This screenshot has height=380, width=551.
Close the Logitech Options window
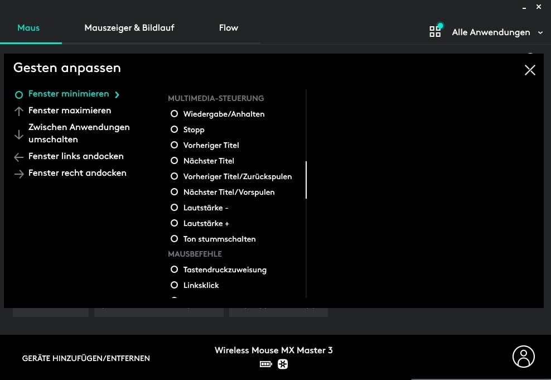pyautogui.click(x=539, y=7)
